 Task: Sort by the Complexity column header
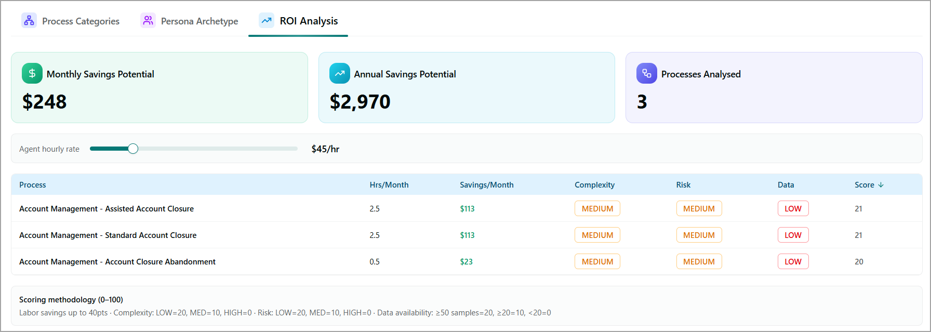tap(594, 185)
